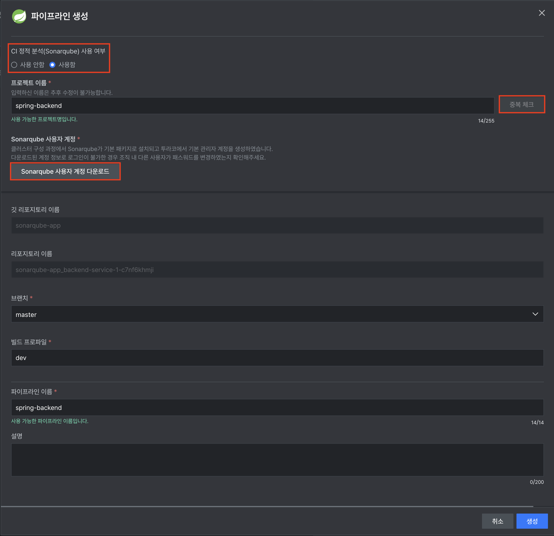The width and height of the screenshot is (554, 536).
Task: Download the Sonarqube user account
Action: (65, 171)
